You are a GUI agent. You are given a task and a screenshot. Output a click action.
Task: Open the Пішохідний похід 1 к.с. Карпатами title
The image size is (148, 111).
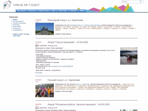click(65, 20)
